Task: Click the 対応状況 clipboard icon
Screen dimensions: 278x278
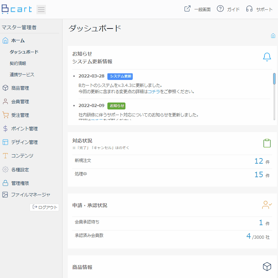Action: 267,143
